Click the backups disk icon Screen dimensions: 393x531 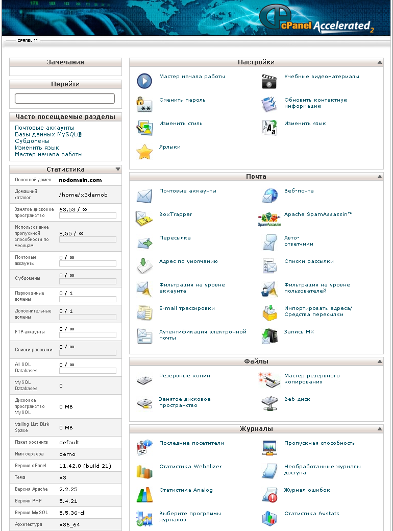pyautogui.click(x=144, y=380)
